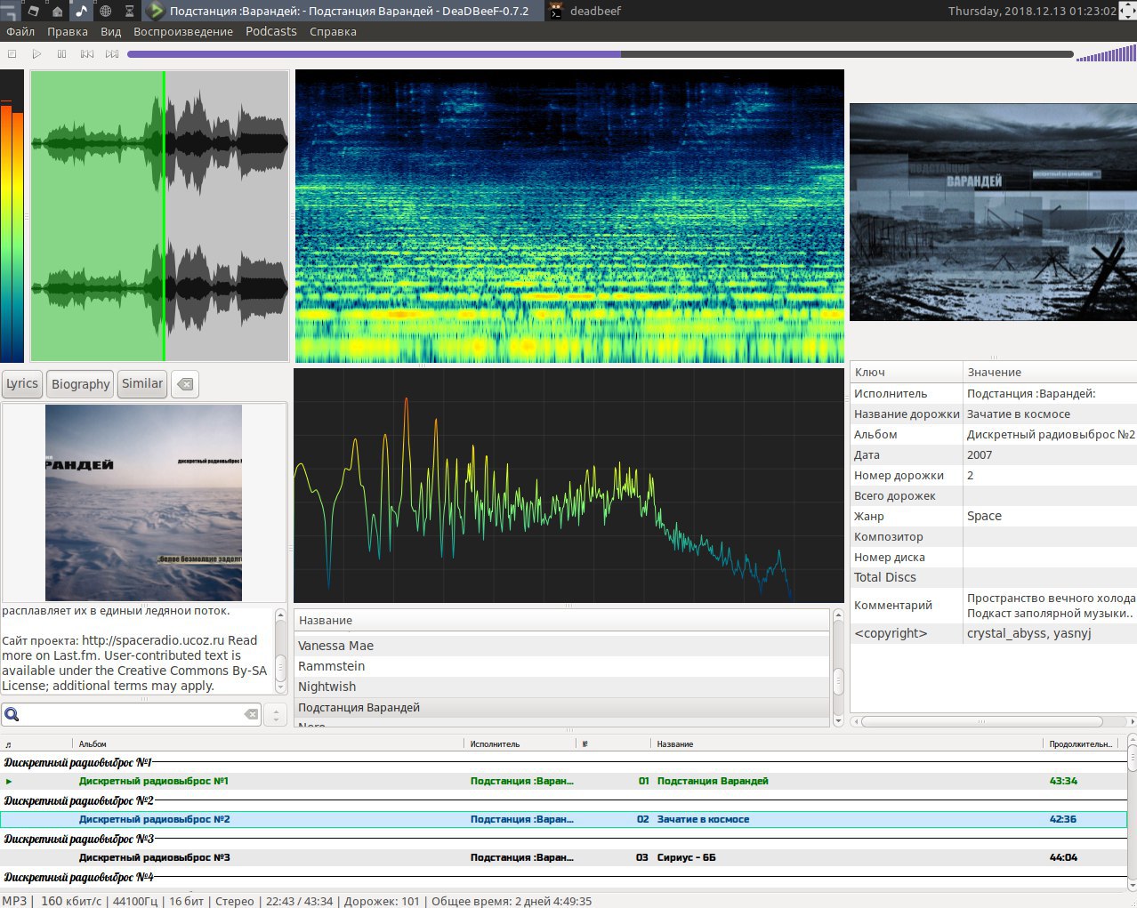
Task: Open the Podcasts menu
Action: (271, 31)
